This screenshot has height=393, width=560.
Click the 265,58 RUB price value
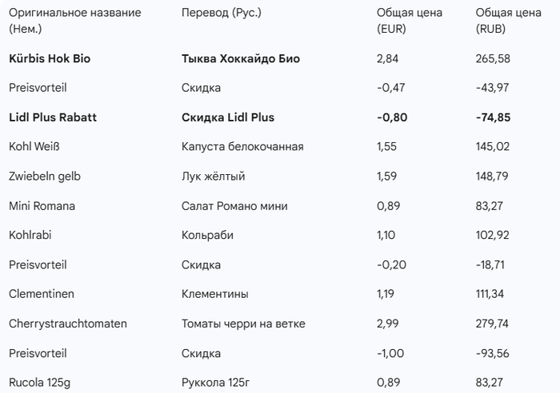coord(493,58)
